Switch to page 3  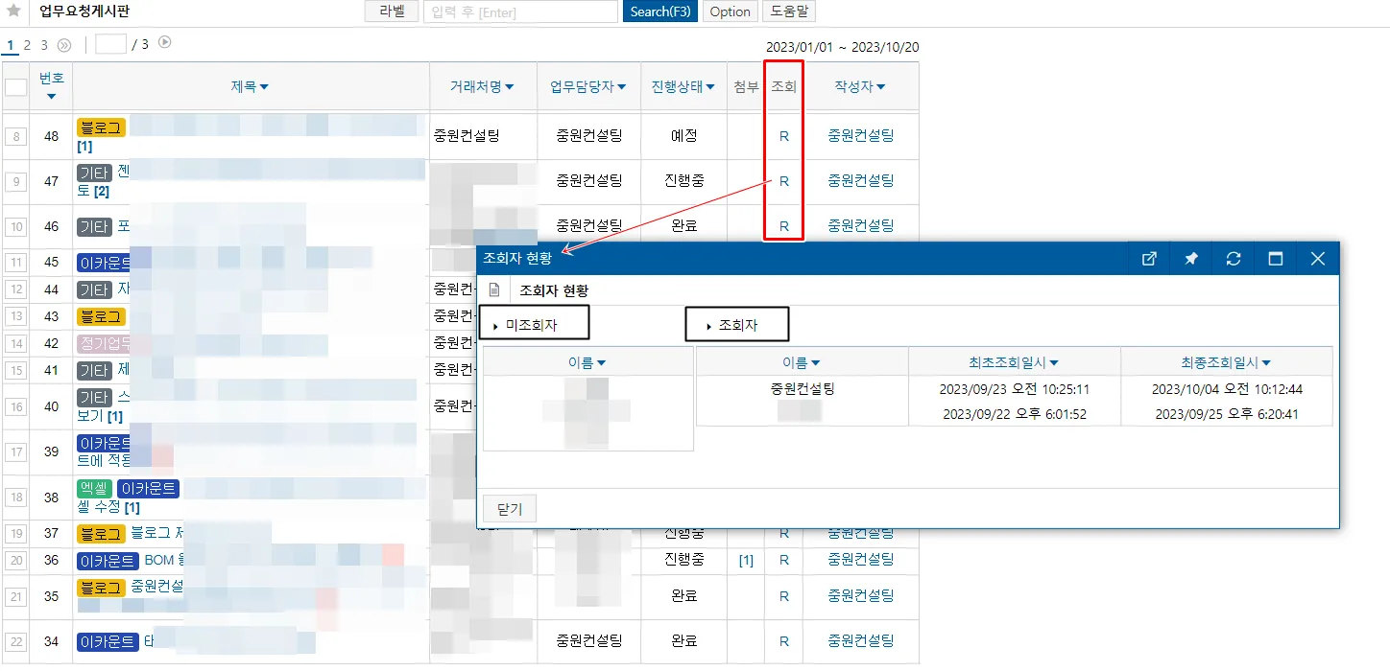point(44,45)
